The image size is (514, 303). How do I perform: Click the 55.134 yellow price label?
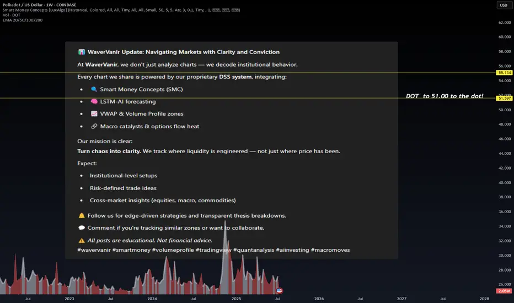[504, 73]
